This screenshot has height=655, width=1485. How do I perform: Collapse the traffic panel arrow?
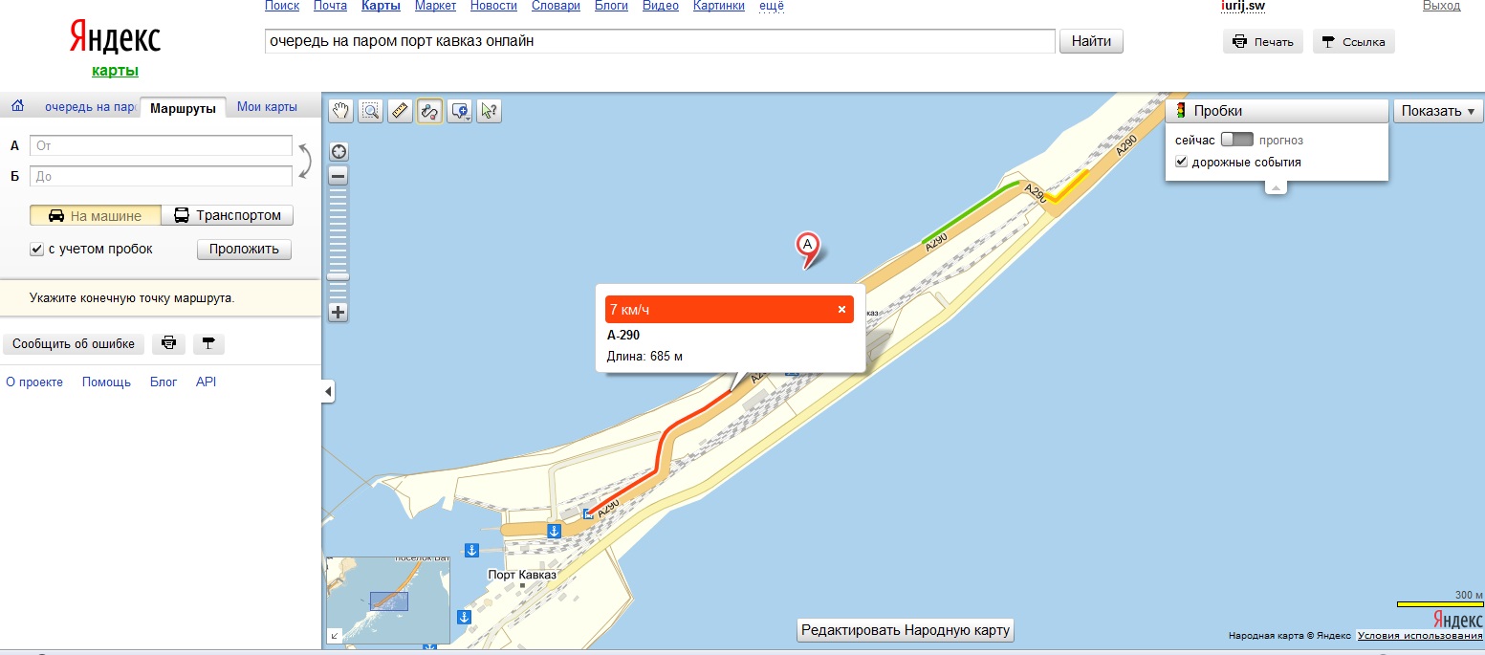pyautogui.click(x=1277, y=187)
